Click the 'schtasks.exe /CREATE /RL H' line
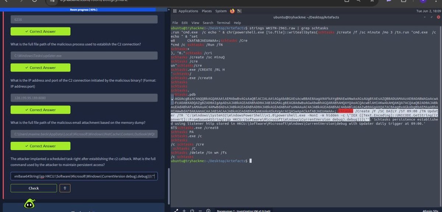442x212 pixels. (x=197, y=69)
